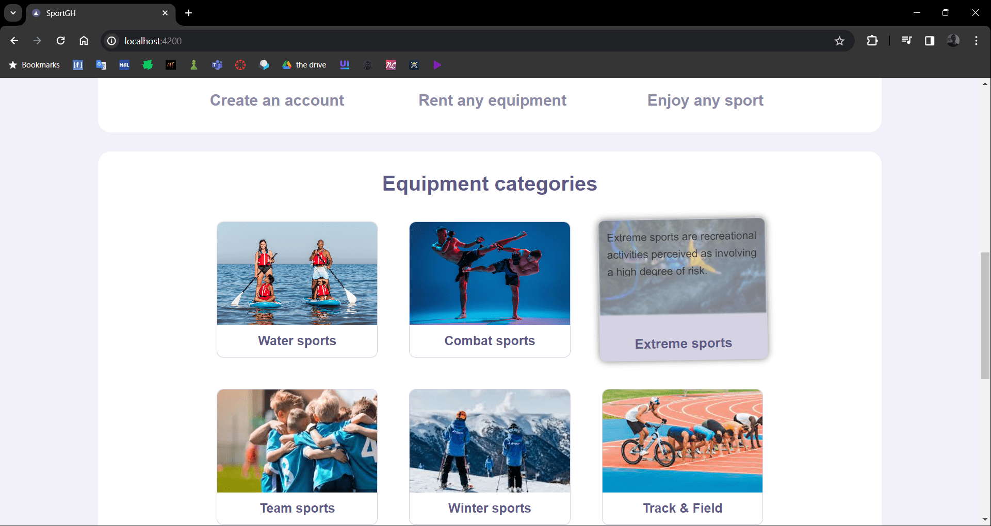991x526 pixels.
Task: Open the [f] bookmark
Action: [78, 65]
